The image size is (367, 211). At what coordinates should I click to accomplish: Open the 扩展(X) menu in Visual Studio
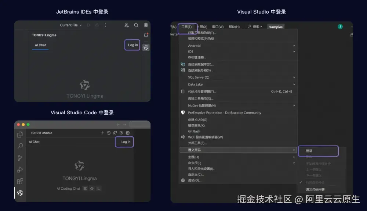pyautogui.click(x=202, y=27)
